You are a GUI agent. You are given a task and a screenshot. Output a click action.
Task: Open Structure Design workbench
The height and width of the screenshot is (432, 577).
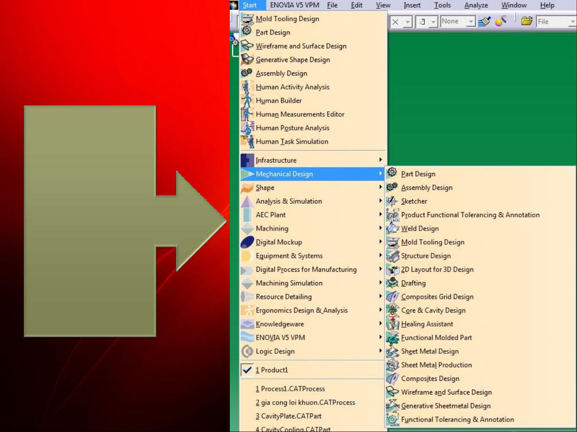click(x=480, y=256)
